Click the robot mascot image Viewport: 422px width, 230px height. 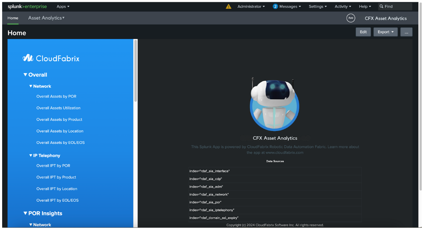(274, 104)
